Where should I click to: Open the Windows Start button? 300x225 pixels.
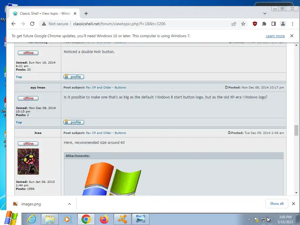pyautogui.click(x=11, y=218)
